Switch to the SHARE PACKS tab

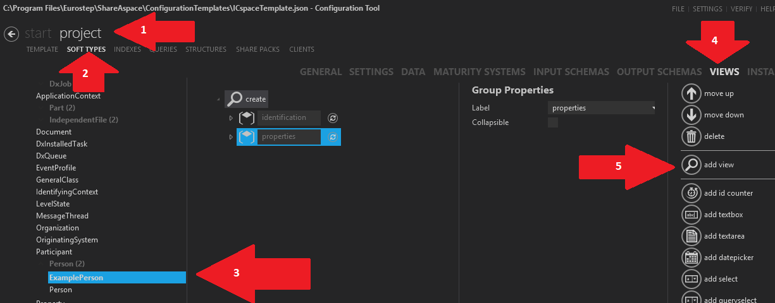258,49
